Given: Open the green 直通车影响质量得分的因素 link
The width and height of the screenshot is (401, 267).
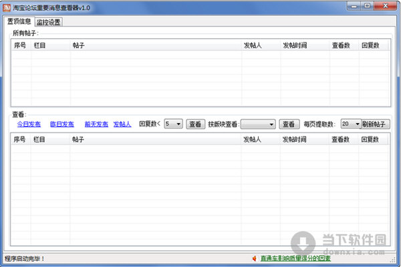Looking at the screenshot, I should click(295, 258).
